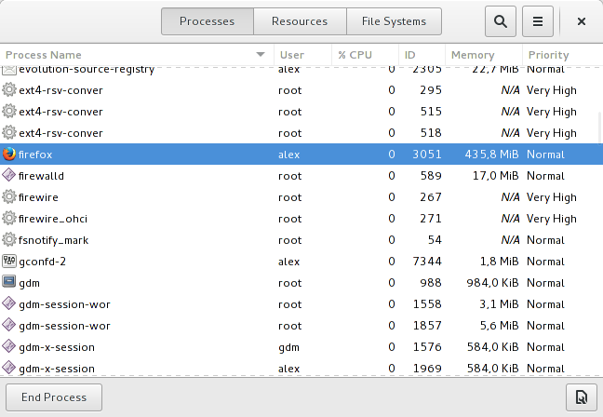Screen dimensions: 603x417
Task: Select the fsnotify_mark process name
Action: pos(53,240)
